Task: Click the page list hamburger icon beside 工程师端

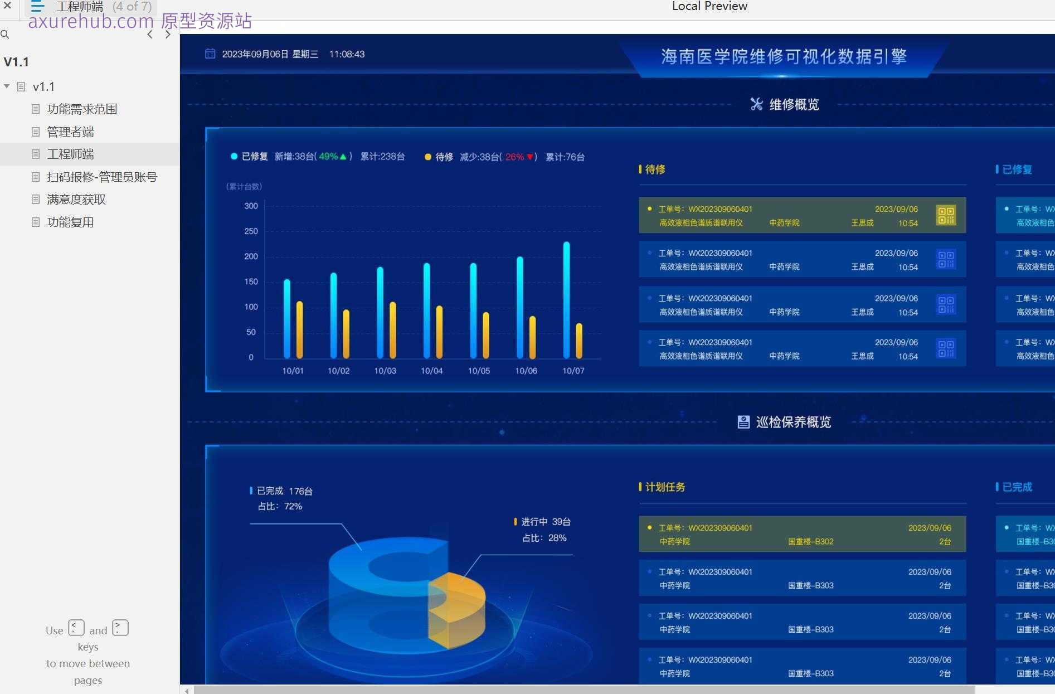Action: pyautogui.click(x=37, y=7)
